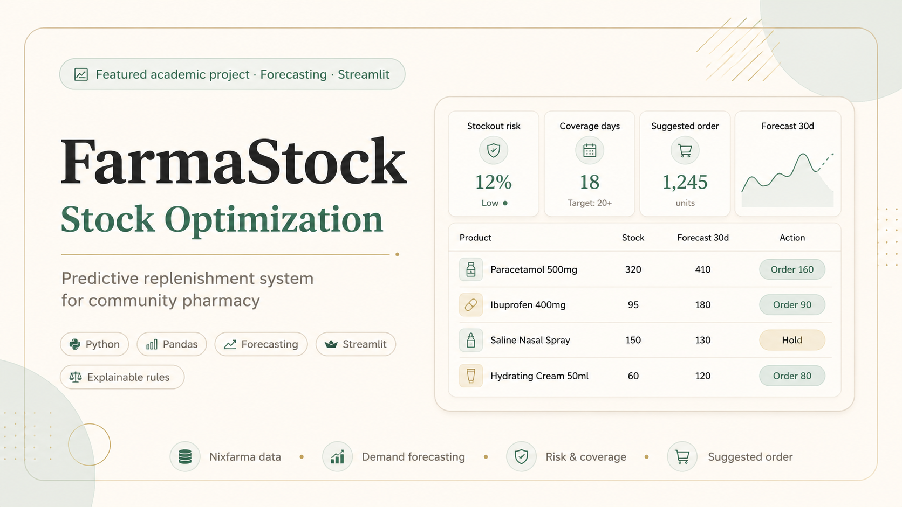Click the Hydrating Cream 50ml product name
Screen dimensions: 902x507
539,376
